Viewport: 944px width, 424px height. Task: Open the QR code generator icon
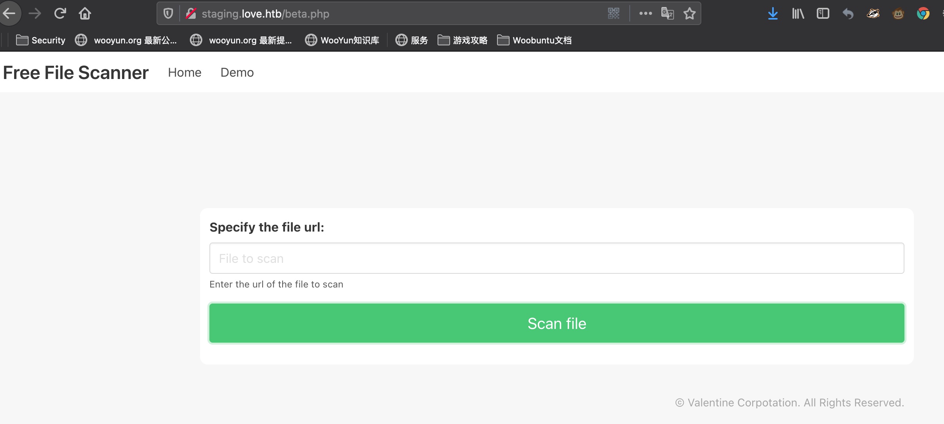[x=614, y=14]
